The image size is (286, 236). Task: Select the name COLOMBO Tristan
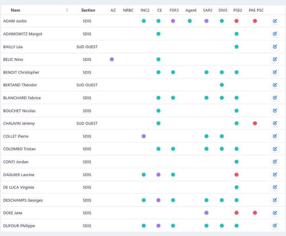pyautogui.click(x=19, y=149)
